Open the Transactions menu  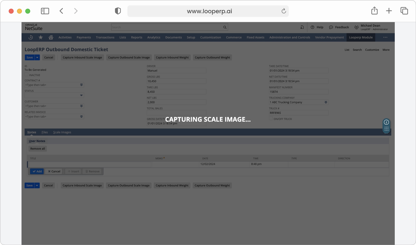click(105, 37)
